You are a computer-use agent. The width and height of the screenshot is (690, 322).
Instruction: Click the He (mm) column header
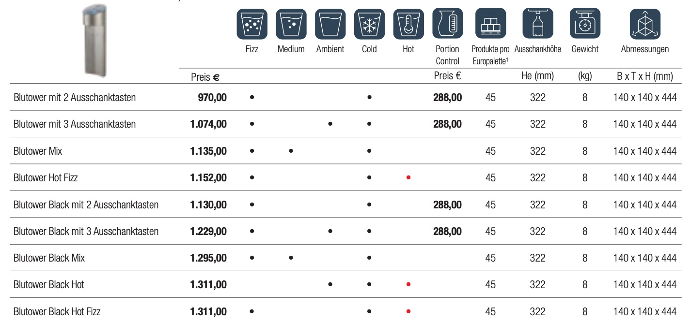click(538, 76)
